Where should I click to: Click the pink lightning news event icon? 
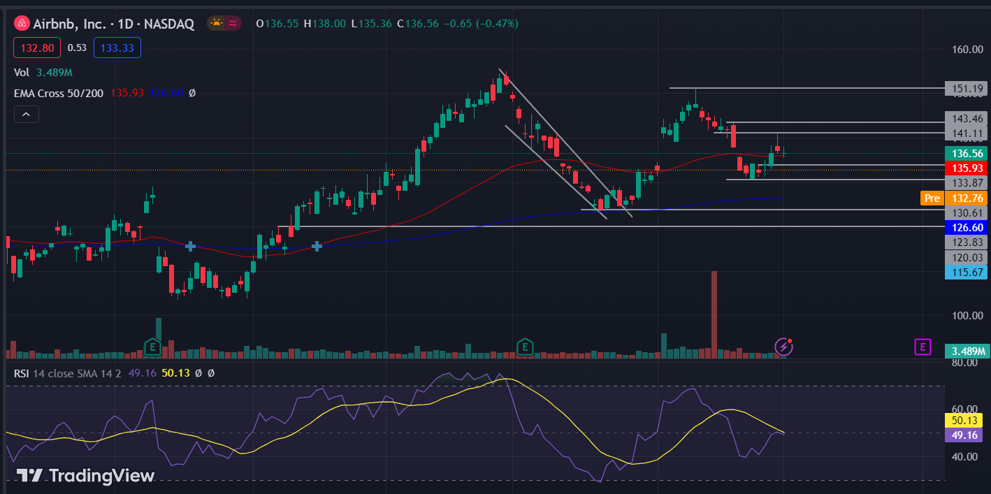pyautogui.click(x=783, y=346)
